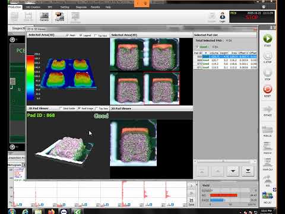This screenshot has height=214, width=285.
Task: Open Internet Explorer from the taskbar
Action: pyautogui.click(x=26, y=212)
